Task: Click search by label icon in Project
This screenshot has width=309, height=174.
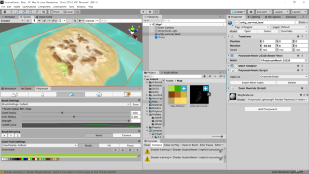Action: (x=210, y=76)
